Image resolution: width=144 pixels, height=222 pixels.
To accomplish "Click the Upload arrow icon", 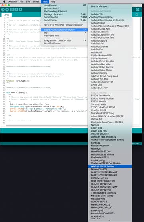I will pos(7,10).
